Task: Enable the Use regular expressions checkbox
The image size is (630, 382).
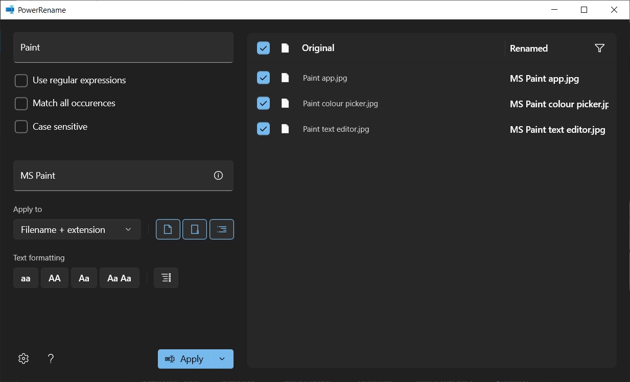Action: (x=21, y=81)
